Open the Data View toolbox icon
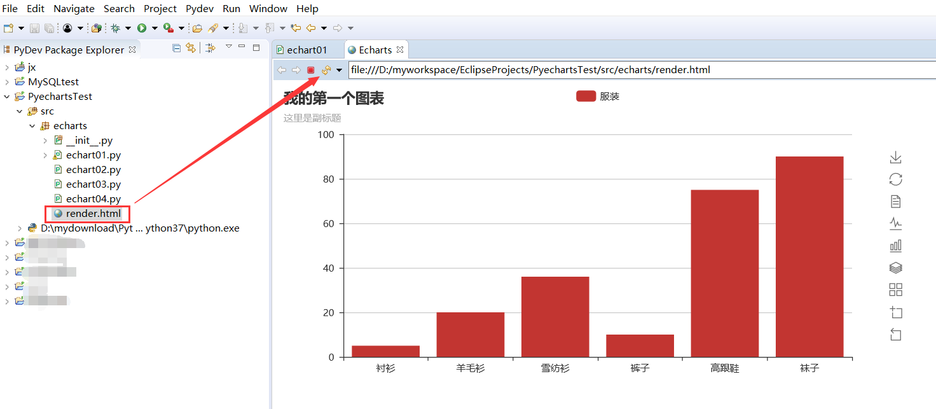Image resolution: width=936 pixels, height=409 pixels. click(x=895, y=201)
